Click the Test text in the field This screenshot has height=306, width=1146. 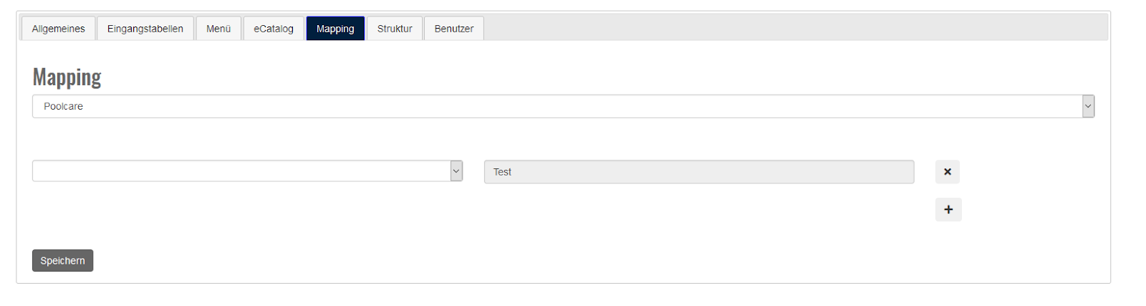click(502, 172)
